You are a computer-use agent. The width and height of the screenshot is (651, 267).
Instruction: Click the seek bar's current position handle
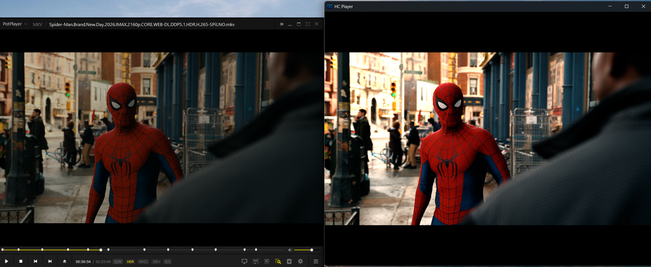tap(101, 250)
